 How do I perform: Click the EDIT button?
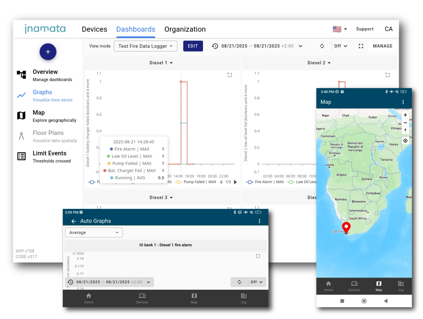pos(193,46)
